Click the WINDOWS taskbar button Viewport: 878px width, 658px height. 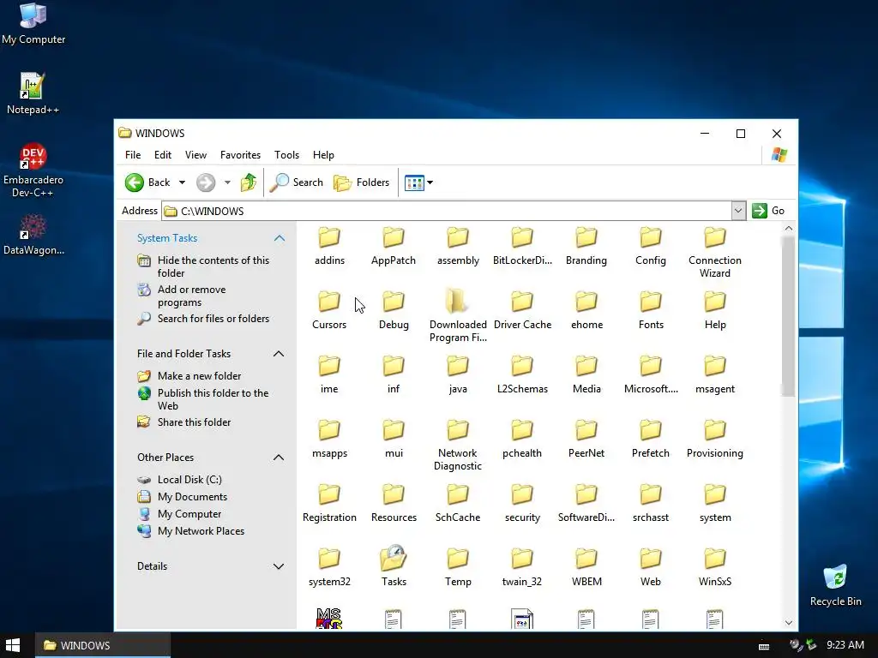coord(103,645)
